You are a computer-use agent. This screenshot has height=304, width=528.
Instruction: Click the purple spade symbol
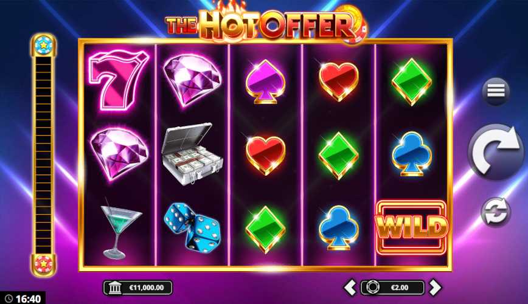pyautogui.click(x=265, y=82)
